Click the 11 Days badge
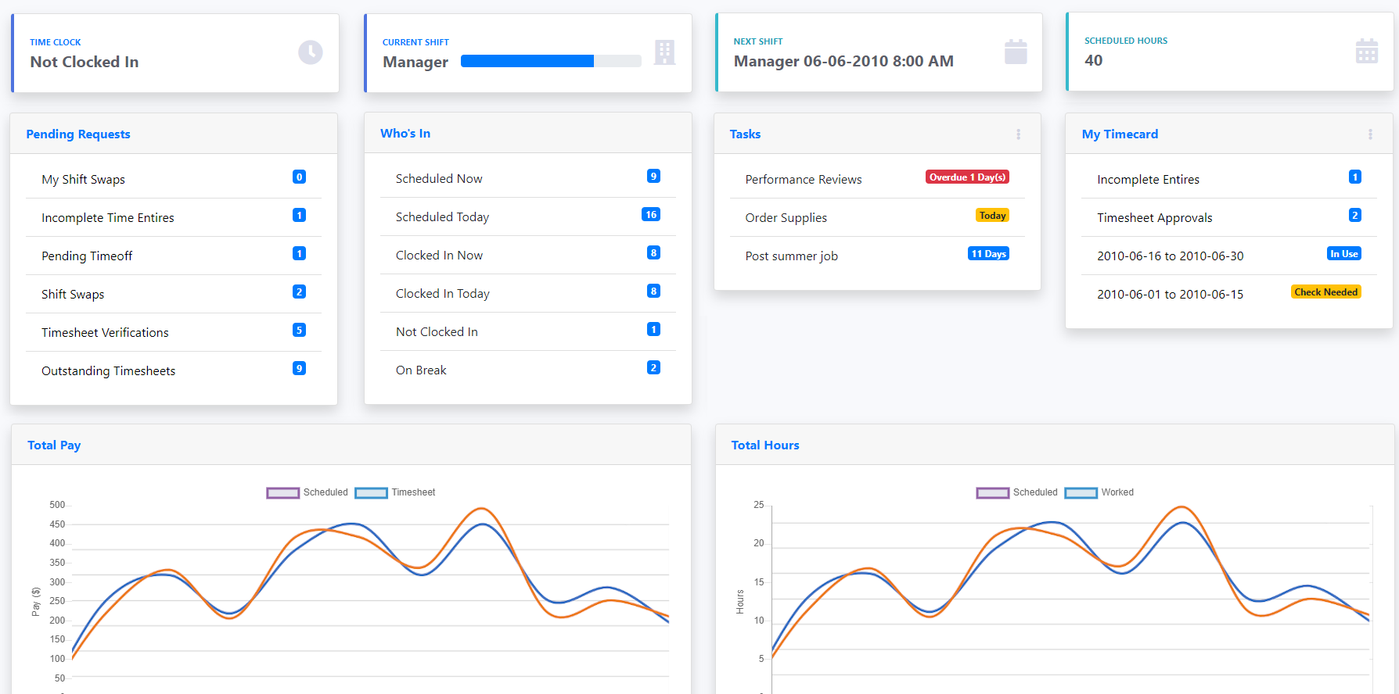Viewport: 1399px width, 694px height. point(988,253)
